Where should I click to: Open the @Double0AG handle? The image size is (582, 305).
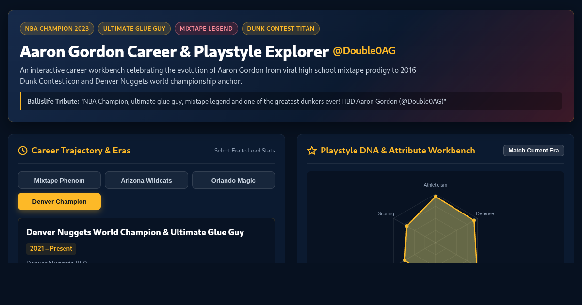364,51
